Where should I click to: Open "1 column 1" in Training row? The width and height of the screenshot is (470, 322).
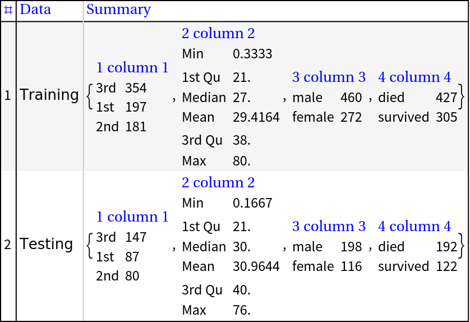[132, 68]
